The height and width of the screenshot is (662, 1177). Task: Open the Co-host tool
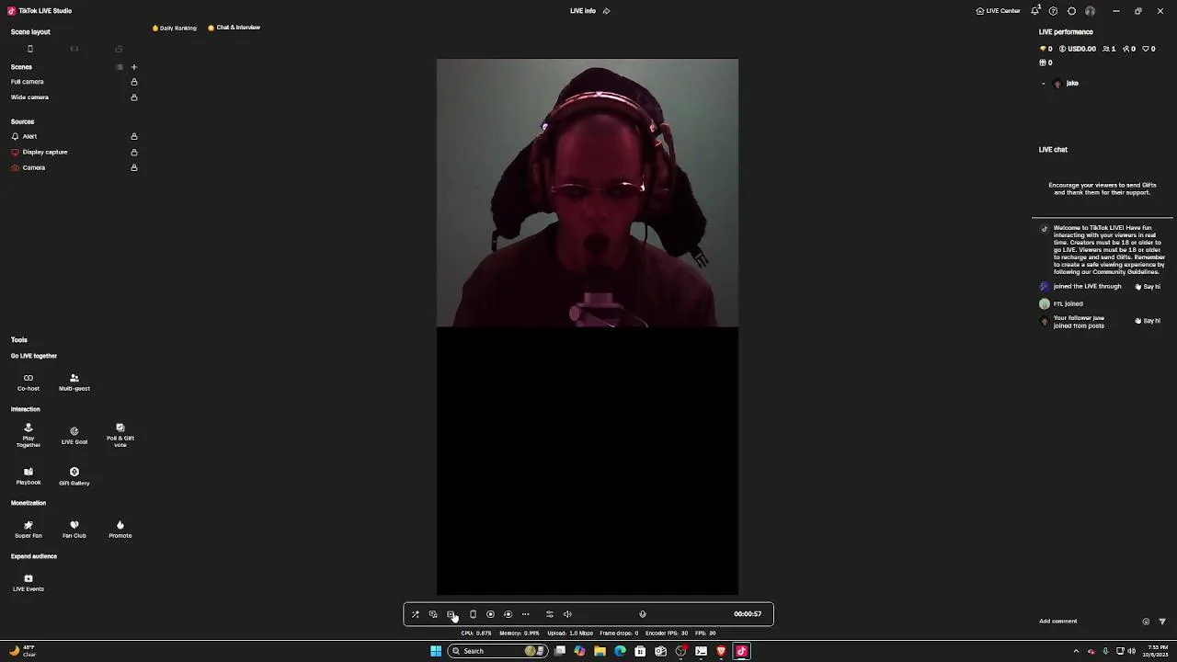29,382
